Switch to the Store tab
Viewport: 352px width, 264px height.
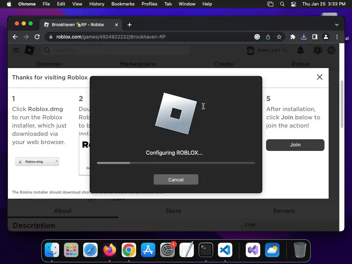[x=173, y=211]
